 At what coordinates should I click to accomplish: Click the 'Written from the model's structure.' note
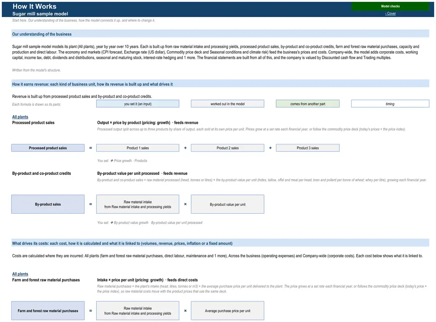coord(36,70)
